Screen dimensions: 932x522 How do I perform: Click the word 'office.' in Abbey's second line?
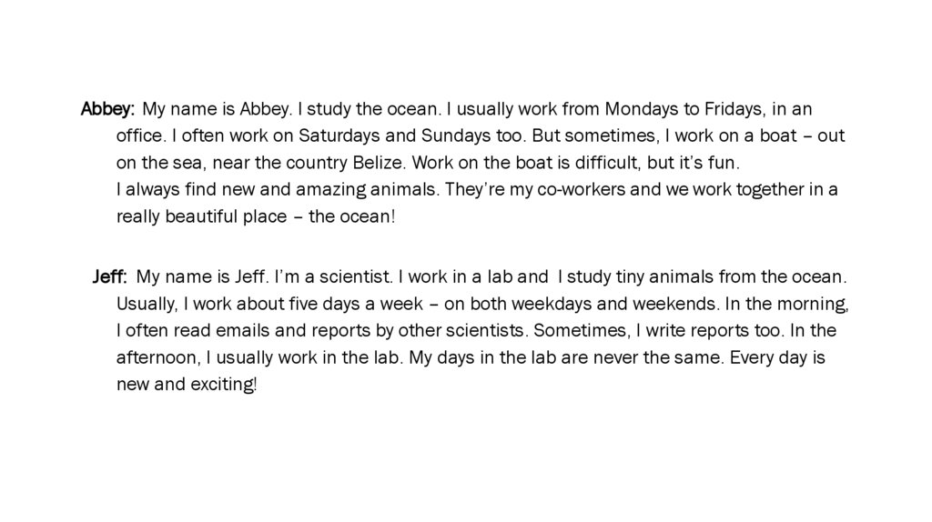(x=139, y=137)
